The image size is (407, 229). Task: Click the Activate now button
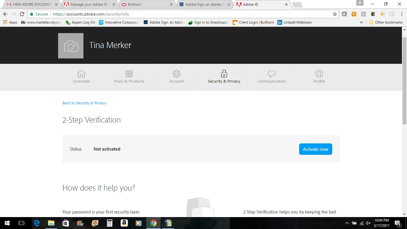pyautogui.click(x=316, y=149)
